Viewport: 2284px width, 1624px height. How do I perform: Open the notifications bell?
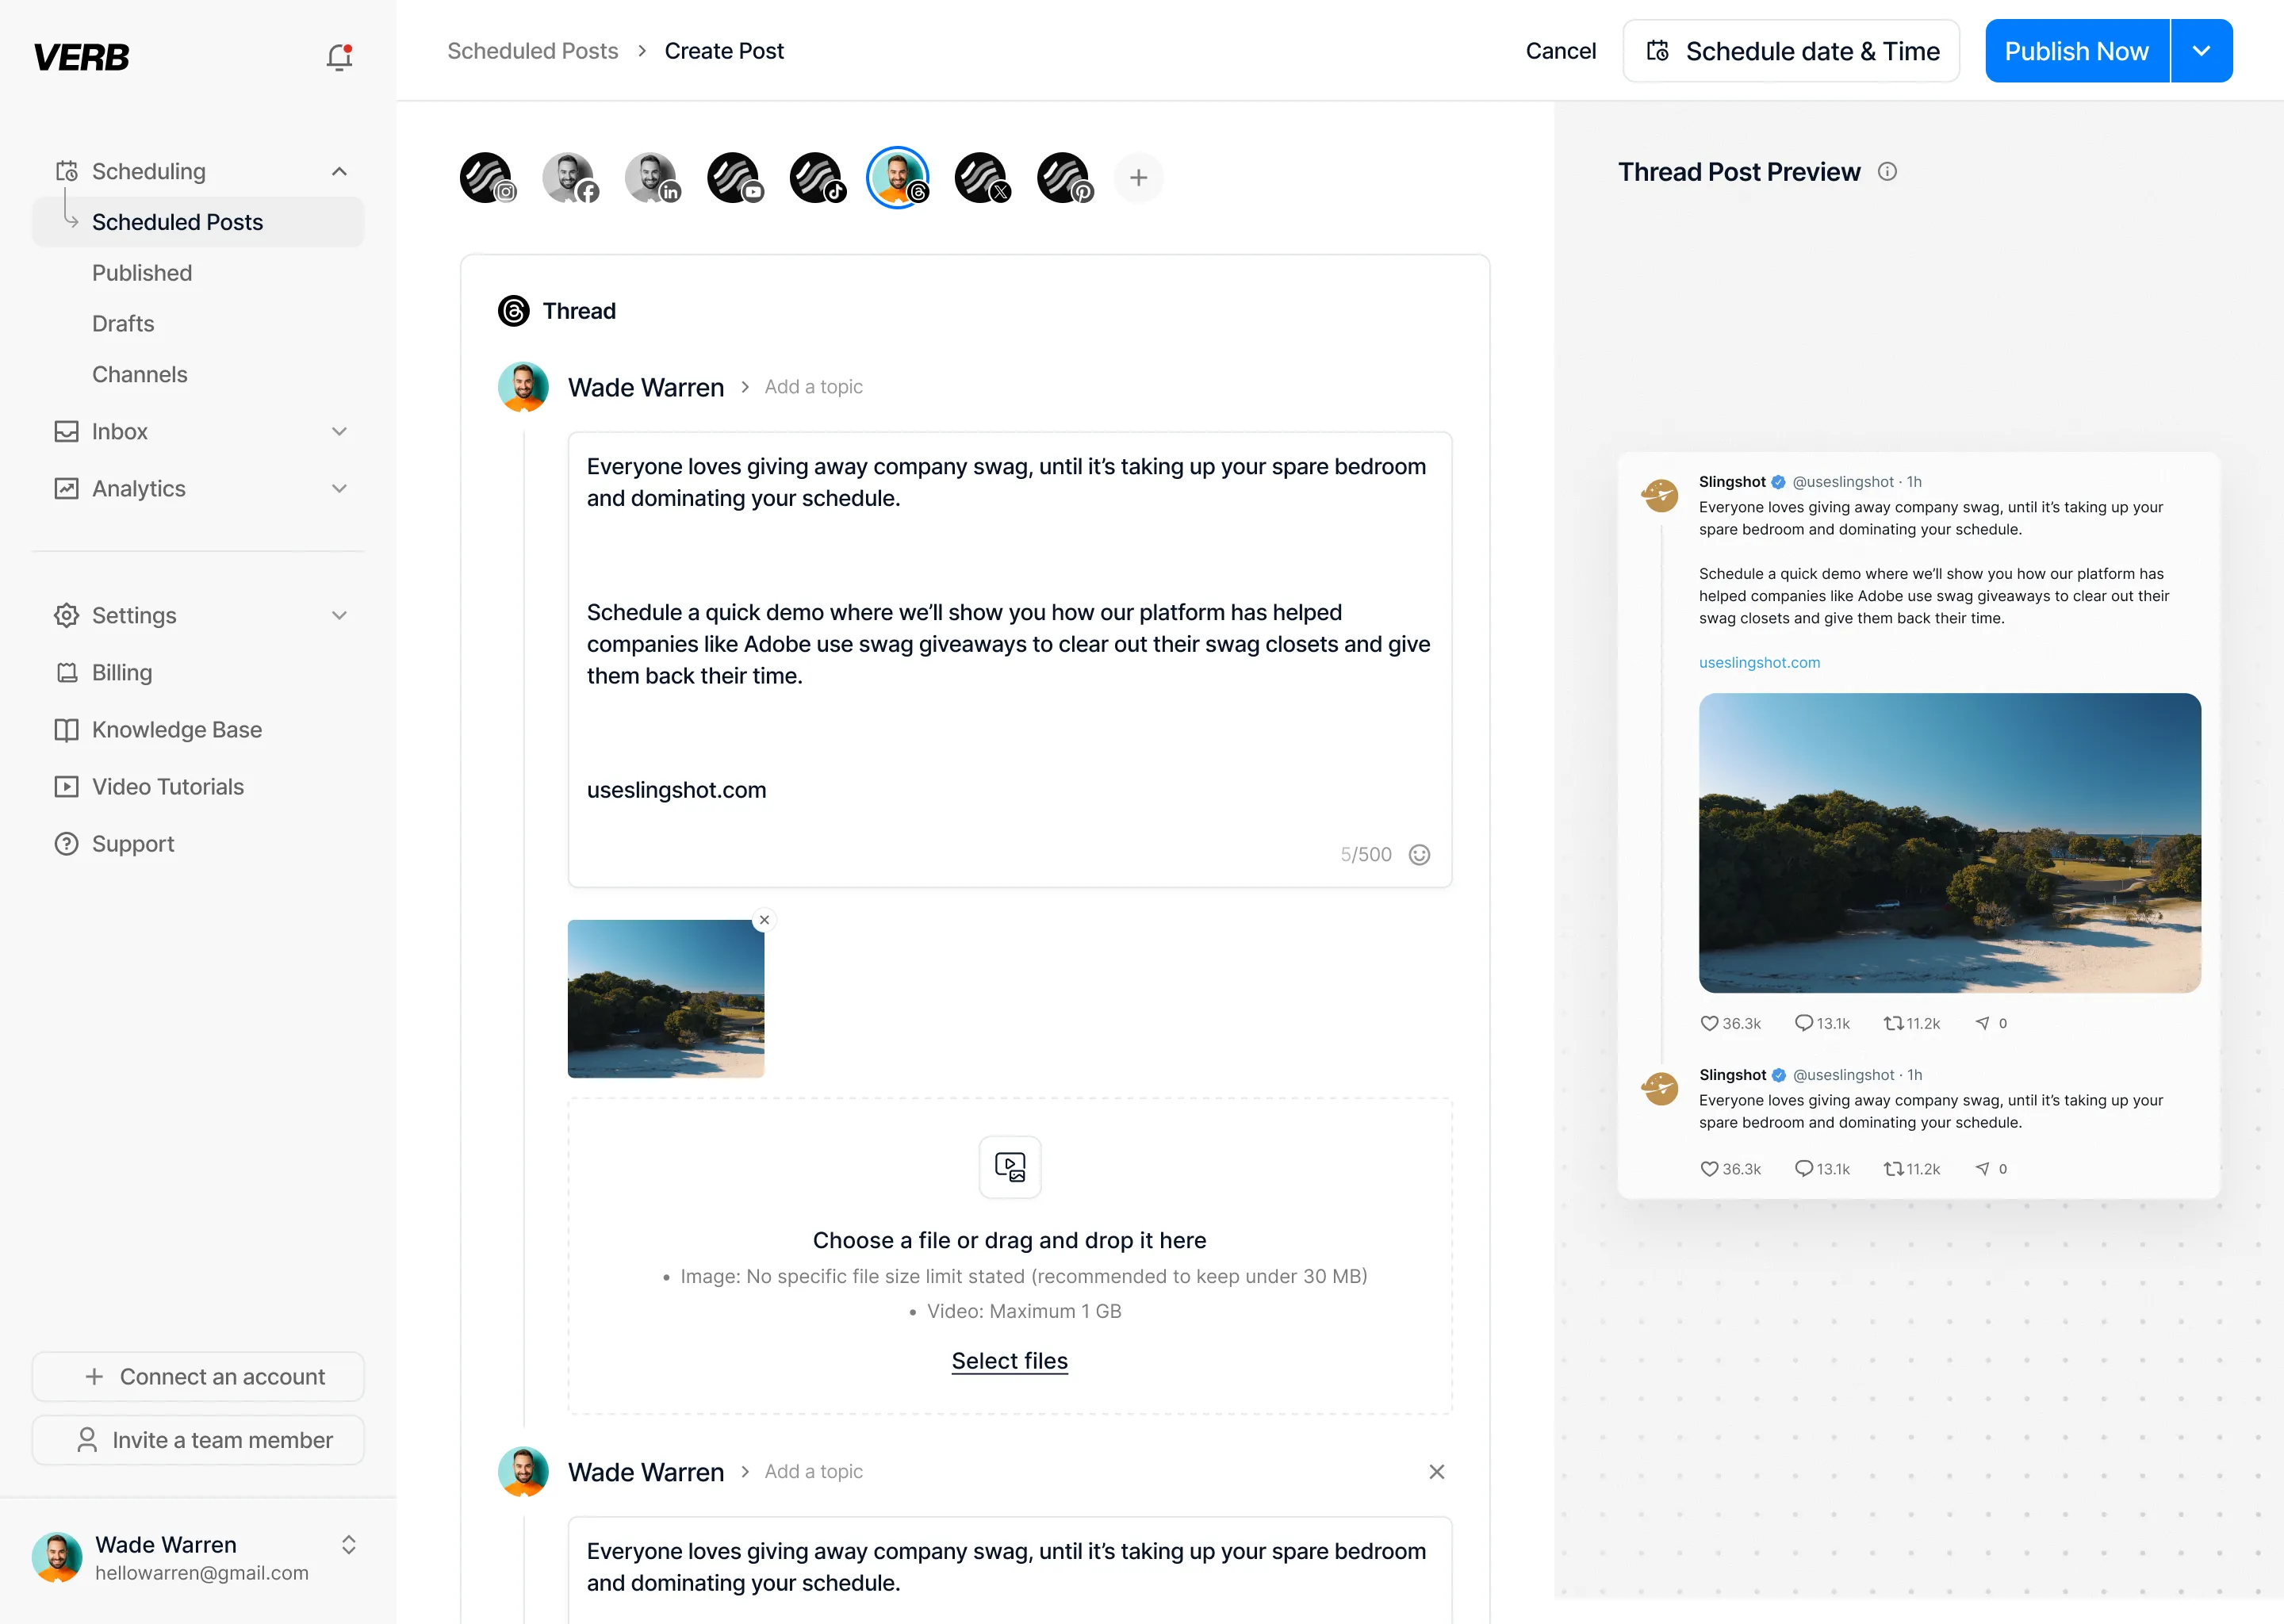(339, 57)
